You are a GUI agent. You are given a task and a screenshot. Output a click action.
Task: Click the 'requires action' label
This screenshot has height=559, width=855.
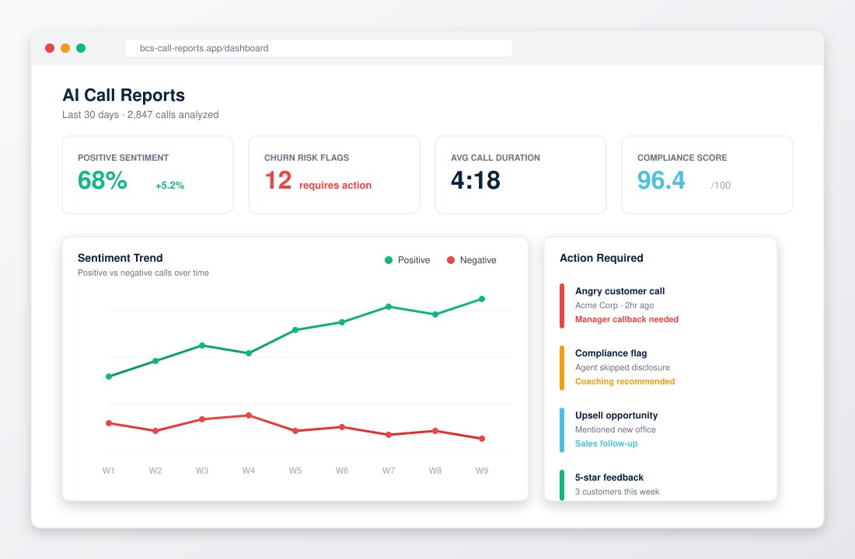[x=335, y=186]
